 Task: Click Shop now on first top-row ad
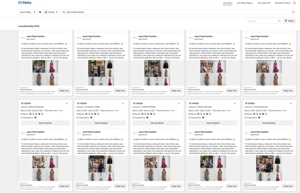64,91
